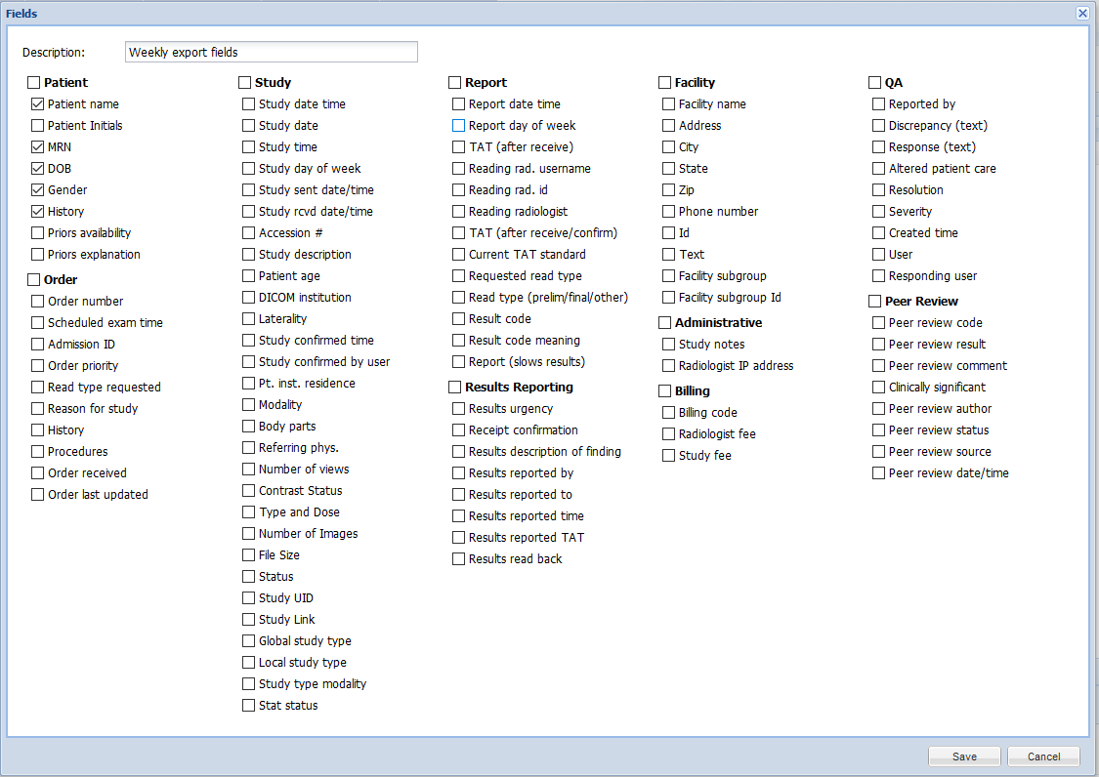Enable Report (slows results) checkbox

pos(459,362)
